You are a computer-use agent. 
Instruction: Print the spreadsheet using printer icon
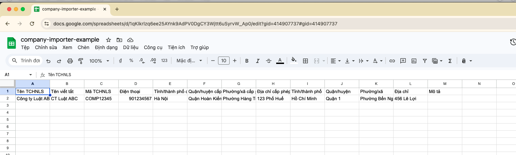click(x=70, y=61)
